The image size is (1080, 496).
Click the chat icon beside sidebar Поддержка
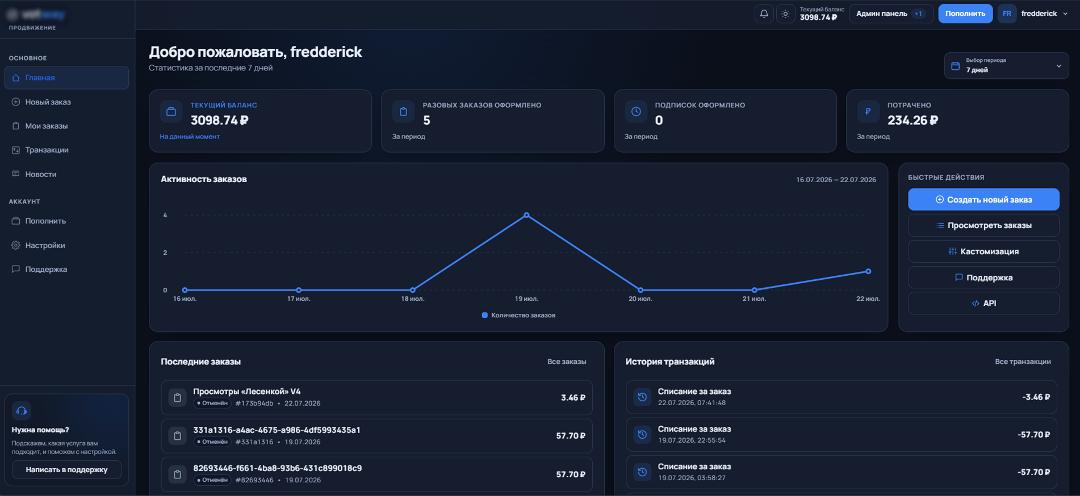(16, 269)
